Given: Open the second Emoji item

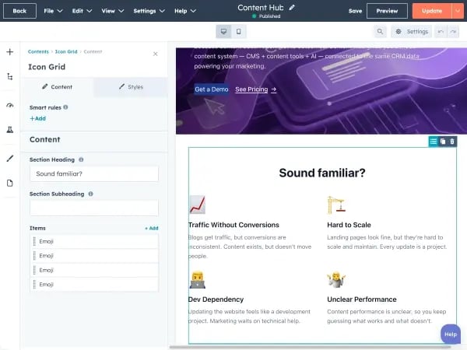Looking at the screenshot, I should tap(94, 256).
